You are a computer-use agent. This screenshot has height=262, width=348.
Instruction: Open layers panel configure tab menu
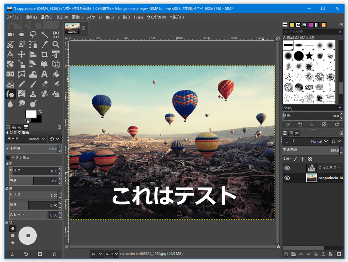tap(341, 133)
